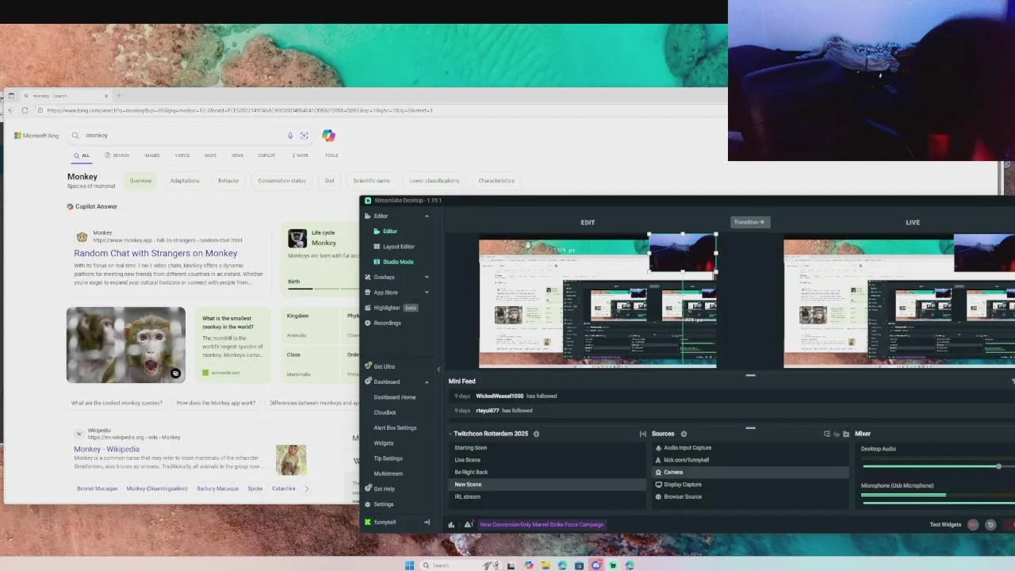The width and height of the screenshot is (1015, 571).
Task: Click the funnykell account name
Action: 385,523
